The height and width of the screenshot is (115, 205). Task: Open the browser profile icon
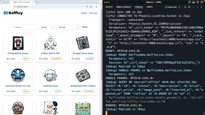[96, 7]
